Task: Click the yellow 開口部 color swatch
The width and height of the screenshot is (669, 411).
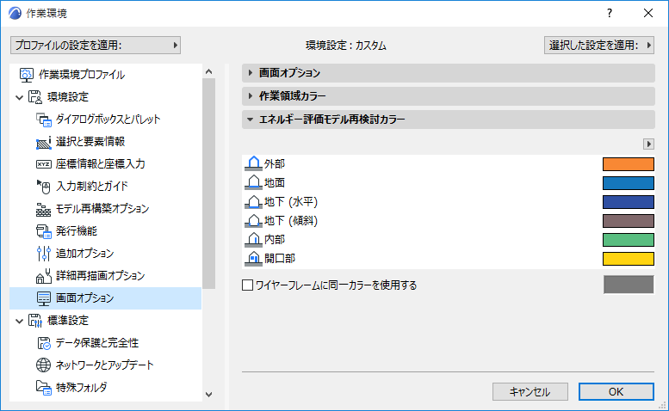Action: [629, 258]
